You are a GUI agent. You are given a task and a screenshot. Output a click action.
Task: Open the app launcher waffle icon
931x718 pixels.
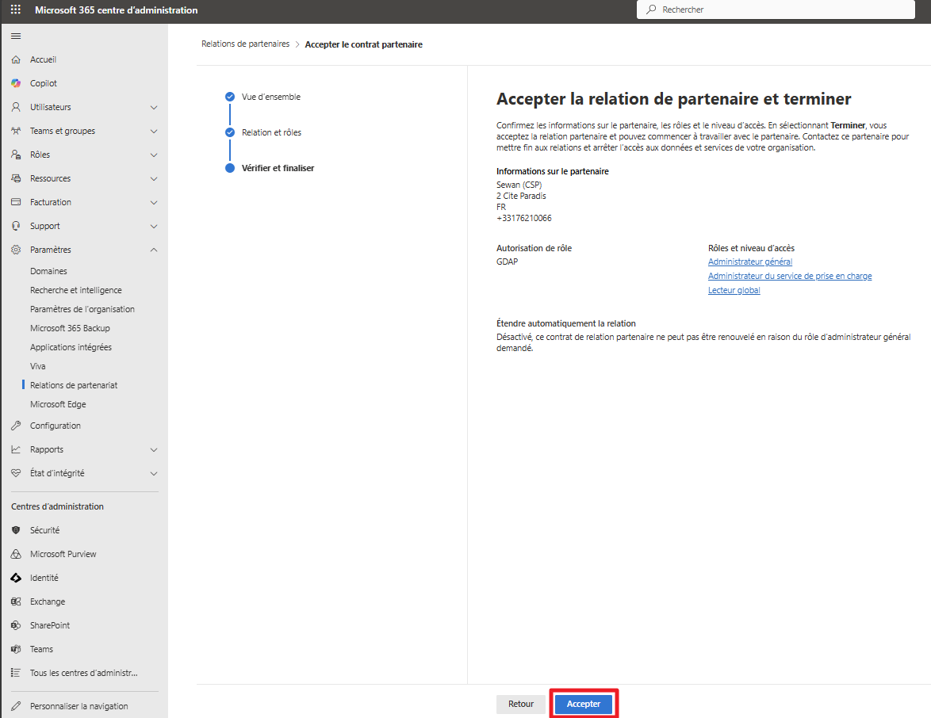click(16, 10)
